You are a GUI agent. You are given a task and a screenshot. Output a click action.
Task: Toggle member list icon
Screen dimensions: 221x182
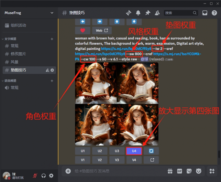[157, 13]
